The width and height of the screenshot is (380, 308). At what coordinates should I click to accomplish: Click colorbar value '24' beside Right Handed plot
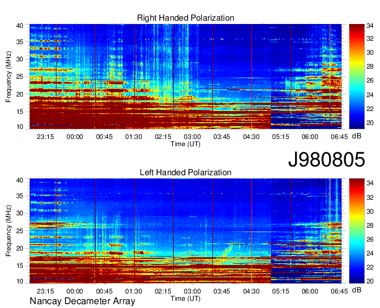coord(370,94)
